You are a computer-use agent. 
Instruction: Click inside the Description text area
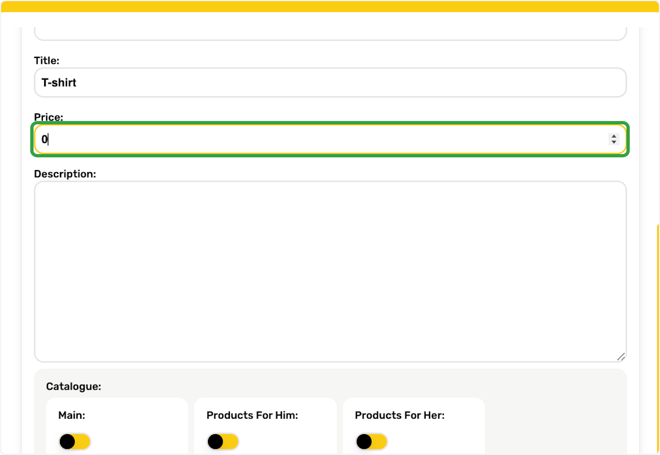(330, 271)
